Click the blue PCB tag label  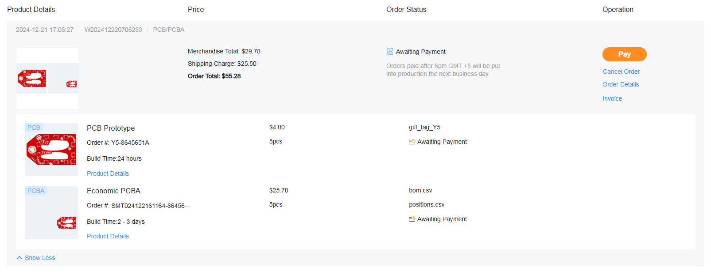coord(34,128)
